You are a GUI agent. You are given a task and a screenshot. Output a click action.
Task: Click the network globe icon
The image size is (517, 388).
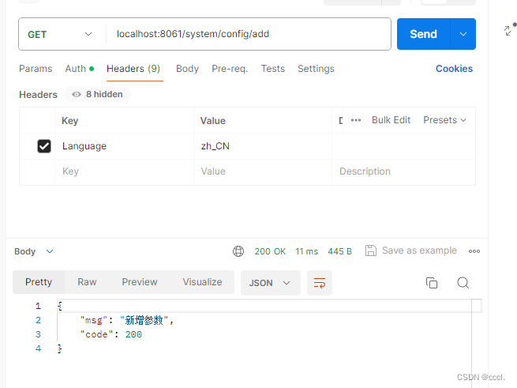(x=238, y=251)
